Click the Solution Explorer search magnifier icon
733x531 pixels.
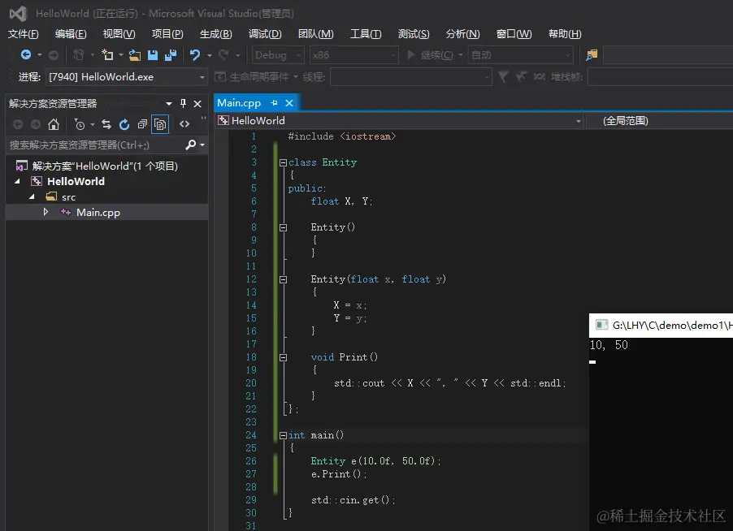pyautogui.click(x=190, y=145)
